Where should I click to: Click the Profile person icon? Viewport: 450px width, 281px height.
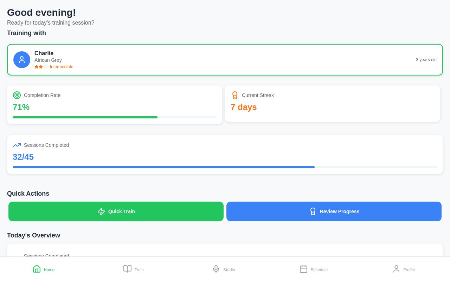click(396, 269)
